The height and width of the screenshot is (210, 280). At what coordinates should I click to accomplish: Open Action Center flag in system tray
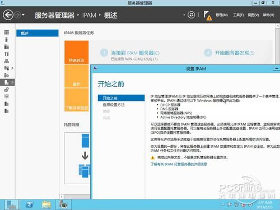230,205
